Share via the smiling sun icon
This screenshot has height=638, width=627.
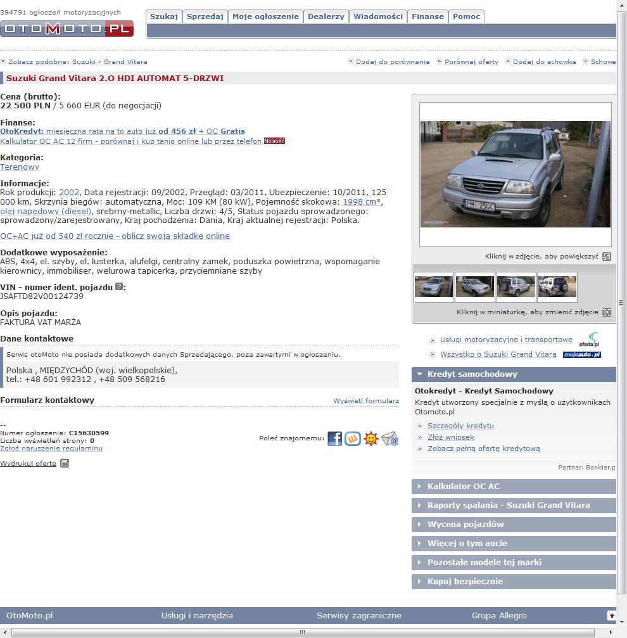(371, 438)
